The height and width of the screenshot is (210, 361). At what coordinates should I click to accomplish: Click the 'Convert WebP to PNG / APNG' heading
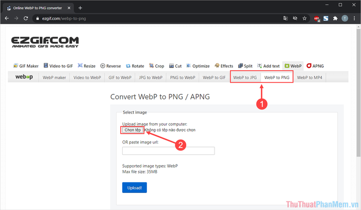pyautogui.click(x=160, y=96)
